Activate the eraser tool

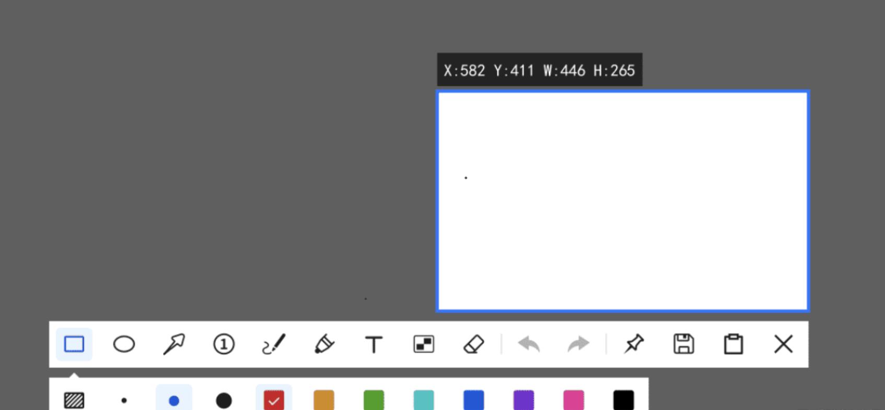tap(474, 344)
